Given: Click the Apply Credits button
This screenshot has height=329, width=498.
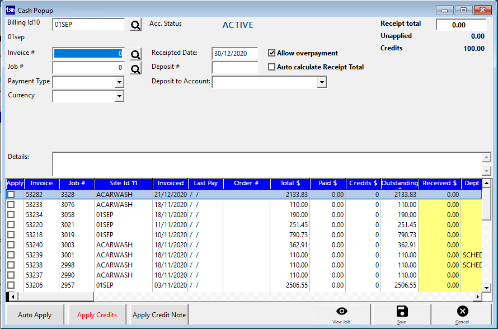Looking at the screenshot, I should [x=97, y=315].
